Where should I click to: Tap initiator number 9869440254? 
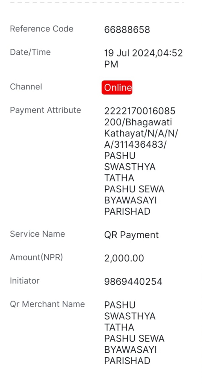[133, 282]
